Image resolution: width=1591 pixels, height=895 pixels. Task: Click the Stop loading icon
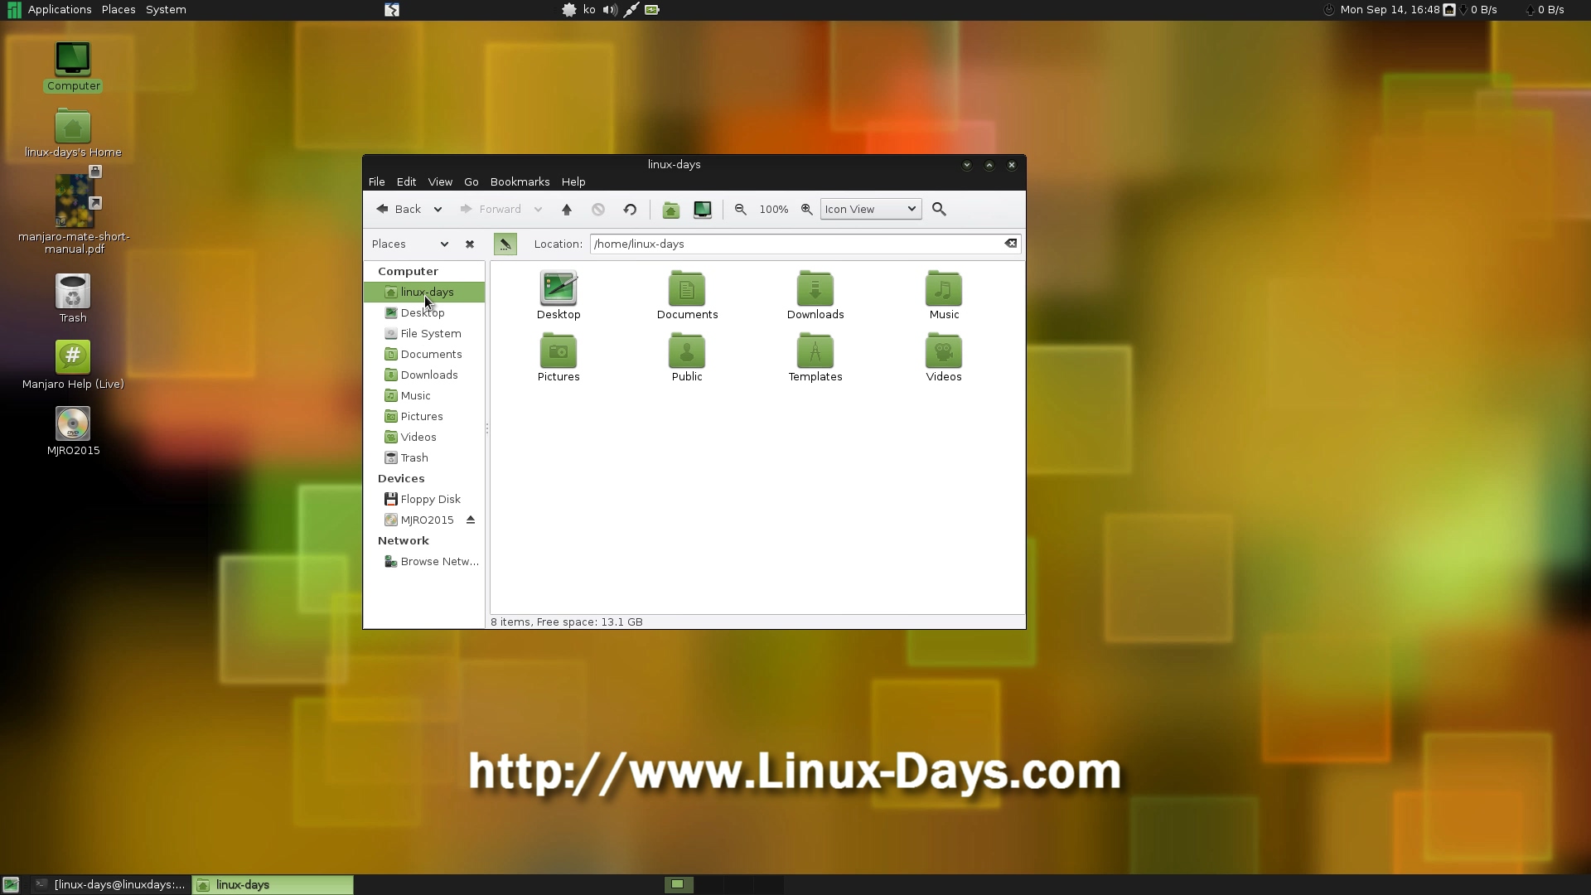598,210
